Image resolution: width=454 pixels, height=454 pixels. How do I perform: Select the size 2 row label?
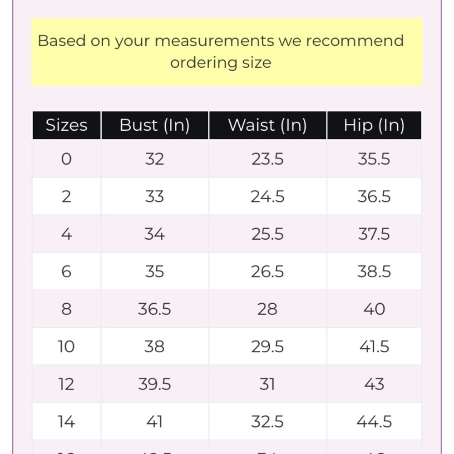(67, 197)
